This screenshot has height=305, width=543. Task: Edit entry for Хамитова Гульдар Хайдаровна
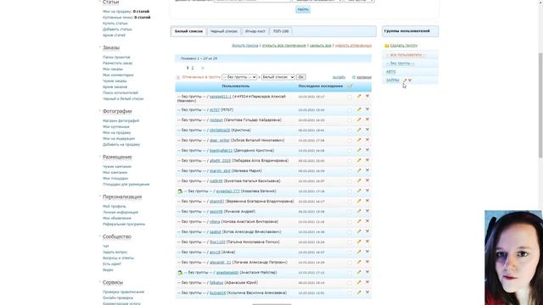(x=359, y=119)
